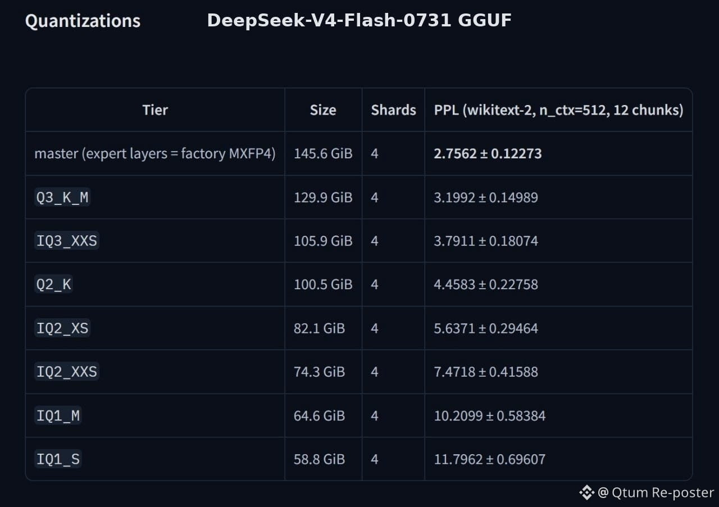Click the 145.6 GiB size cell
This screenshot has width=719, height=507.
click(323, 153)
